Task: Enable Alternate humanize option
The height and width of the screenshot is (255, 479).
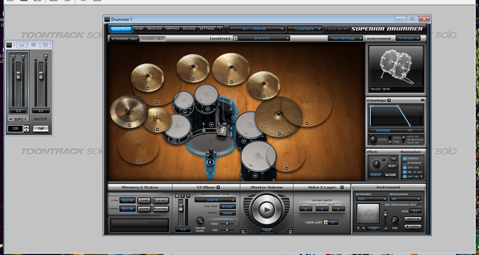Action: [405, 163]
